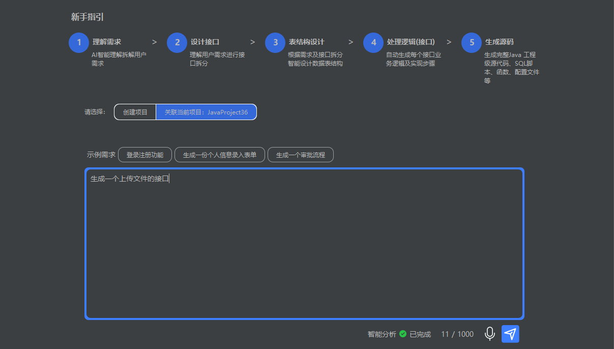Click the 11 / 1000 character counter

coord(457,334)
